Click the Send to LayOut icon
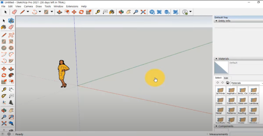 point(167,12)
